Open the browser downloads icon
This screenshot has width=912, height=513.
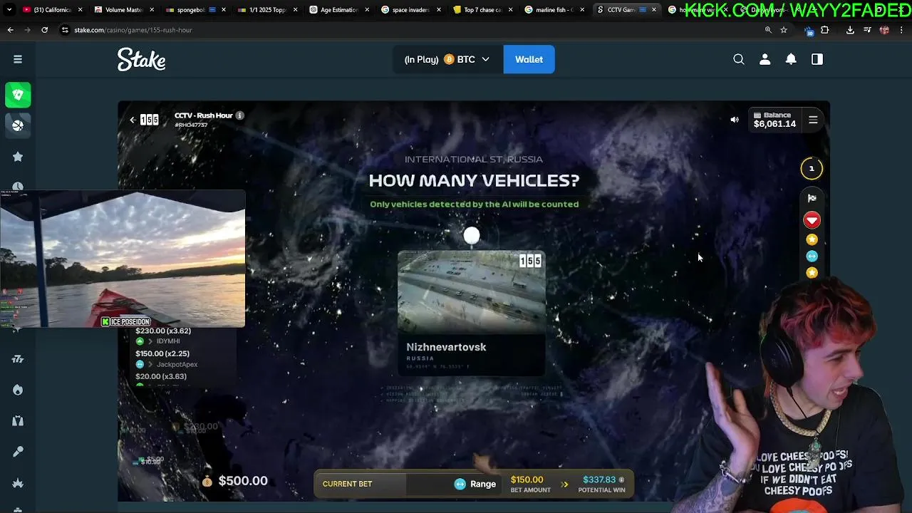[x=850, y=30]
